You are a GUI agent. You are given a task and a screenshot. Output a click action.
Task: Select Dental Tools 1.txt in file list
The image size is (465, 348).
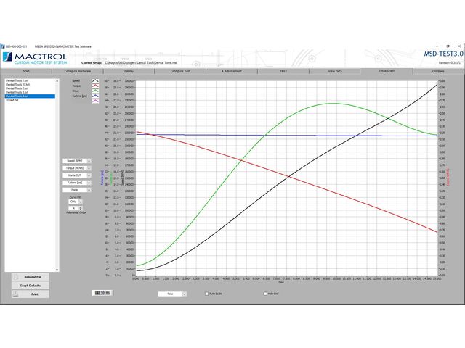click(17, 80)
